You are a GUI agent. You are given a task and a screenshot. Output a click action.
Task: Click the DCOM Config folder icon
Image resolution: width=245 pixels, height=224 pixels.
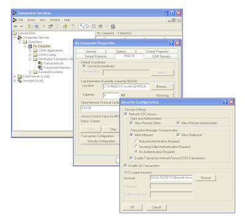(x=35, y=55)
